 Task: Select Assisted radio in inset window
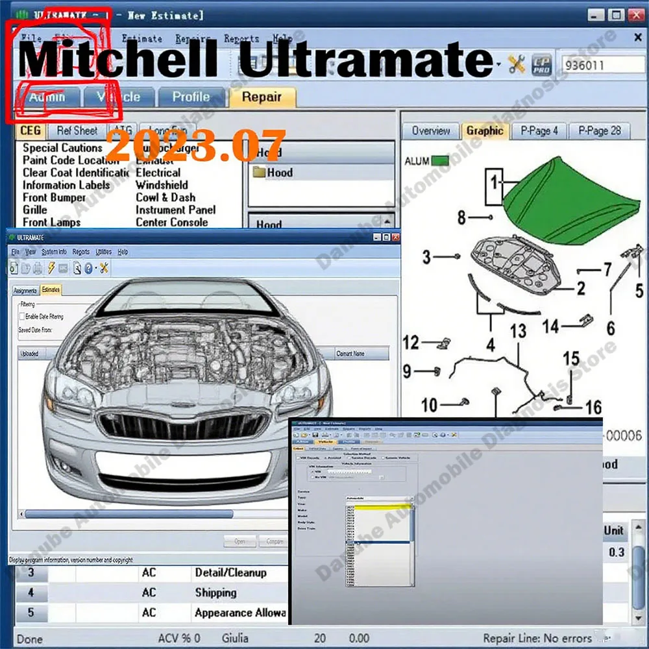[325, 458]
